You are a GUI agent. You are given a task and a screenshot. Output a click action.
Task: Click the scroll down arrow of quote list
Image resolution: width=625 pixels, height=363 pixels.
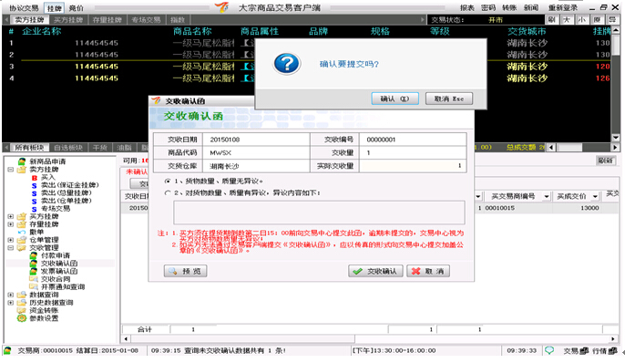[x=616, y=138]
